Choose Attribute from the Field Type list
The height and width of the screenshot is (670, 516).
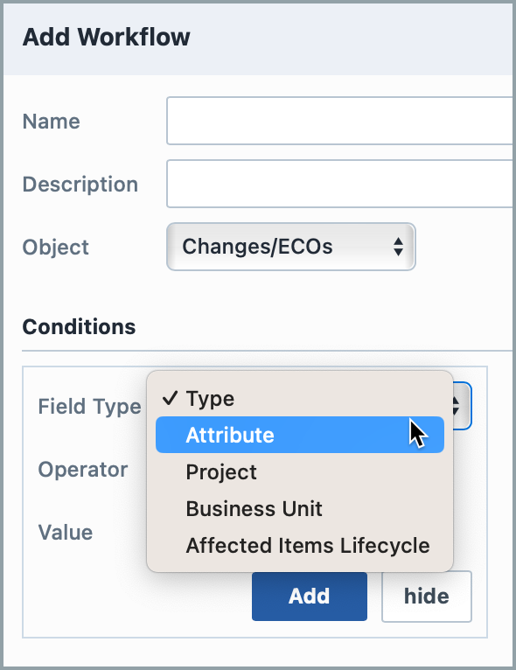click(300, 435)
